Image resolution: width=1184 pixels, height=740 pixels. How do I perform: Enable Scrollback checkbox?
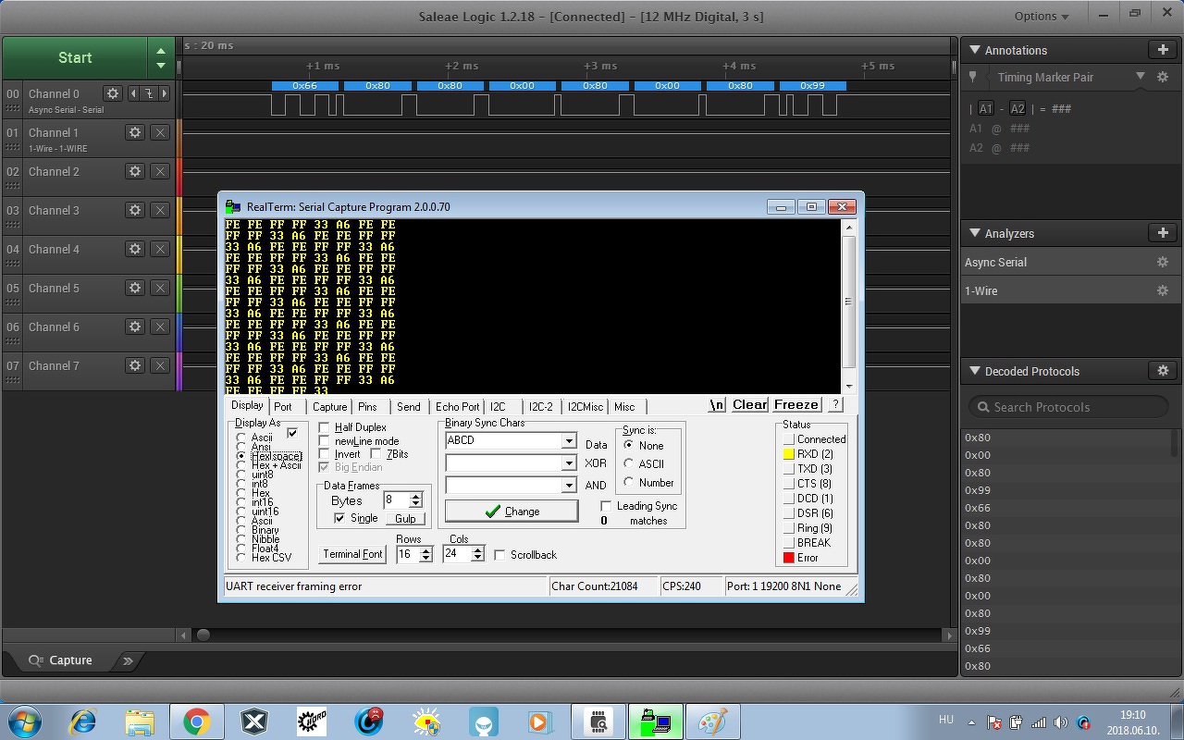(x=499, y=555)
